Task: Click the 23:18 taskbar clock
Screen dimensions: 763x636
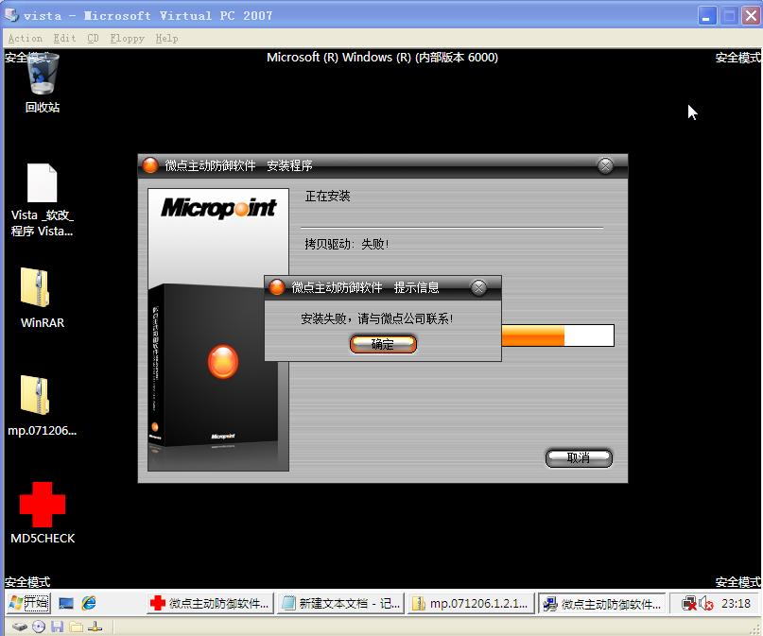Action: [x=736, y=604]
